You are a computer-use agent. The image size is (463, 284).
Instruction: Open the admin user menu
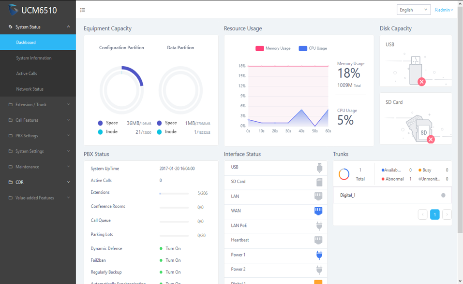(444, 10)
